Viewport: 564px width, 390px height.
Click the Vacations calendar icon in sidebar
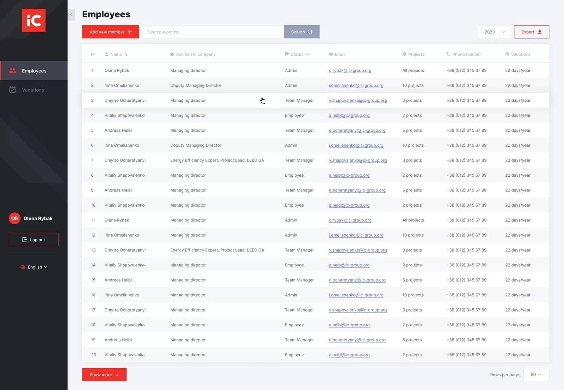click(13, 90)
